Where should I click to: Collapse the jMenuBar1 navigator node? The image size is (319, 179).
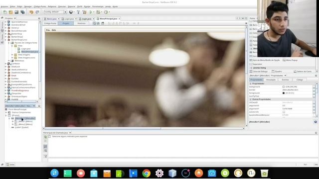point(9,118)
